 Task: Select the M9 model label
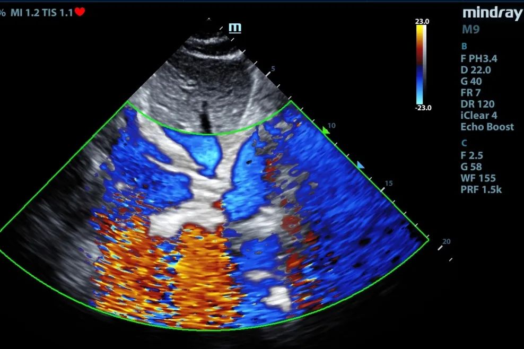pyautogui.click(x=470, y=30)
